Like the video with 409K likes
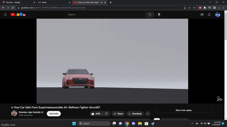The width and height of the screenshot is (227, 127). point(96,114)
